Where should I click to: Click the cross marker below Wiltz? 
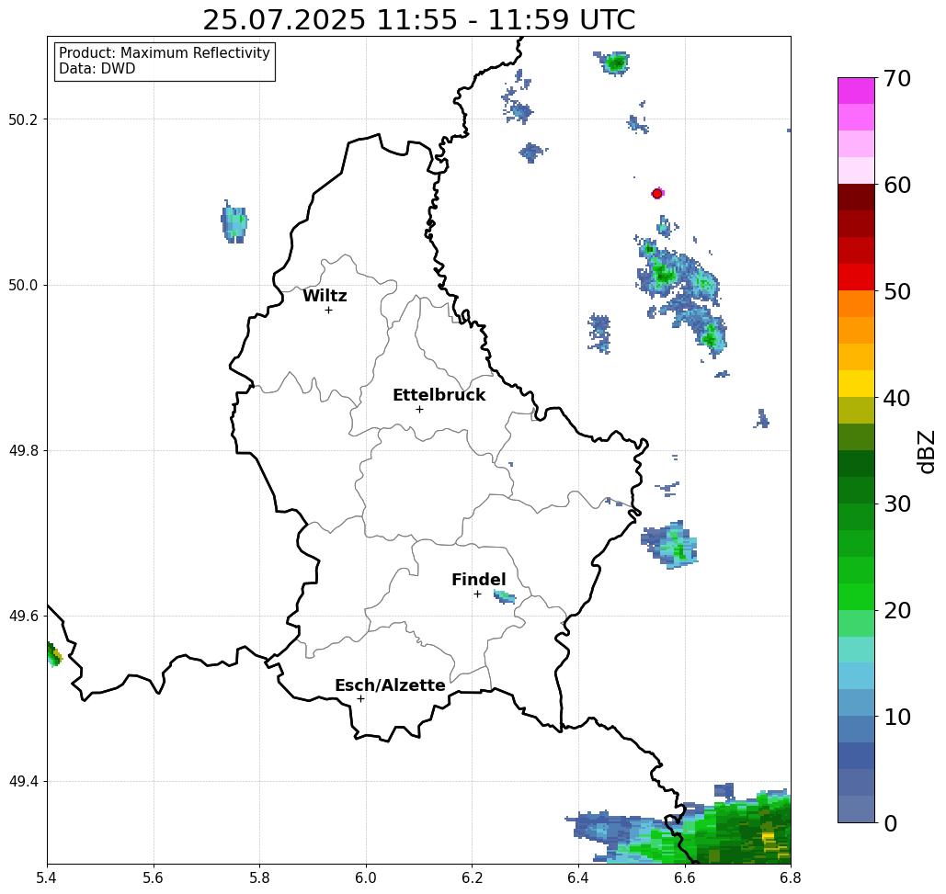tap(328, 310)
